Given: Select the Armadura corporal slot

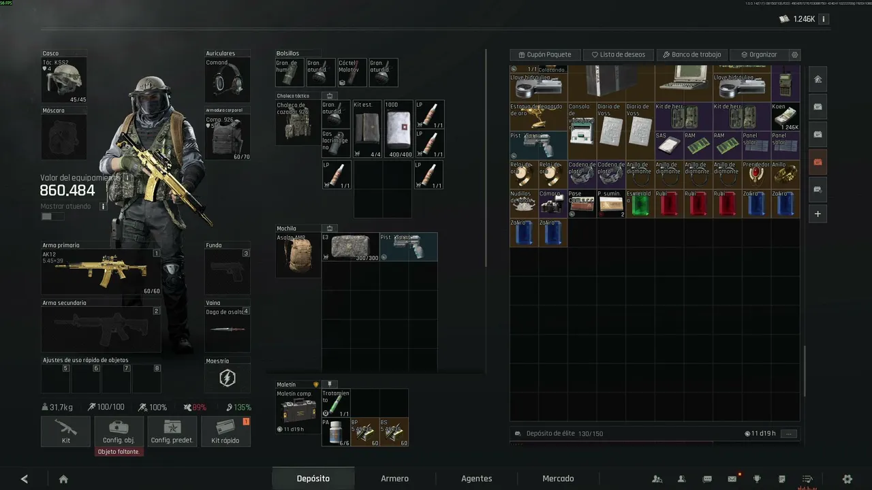Looking at the screenshot, I should [228, 137].
